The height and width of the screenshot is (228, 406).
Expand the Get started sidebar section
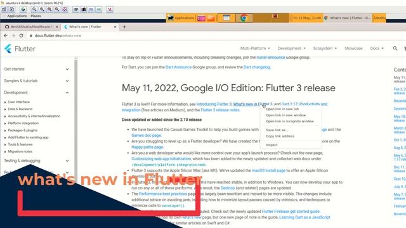(37, 69)
